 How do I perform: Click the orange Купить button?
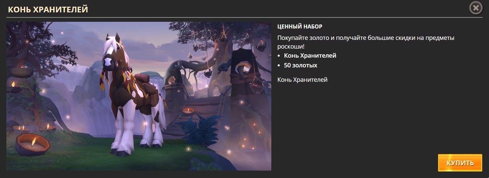point(460,163)
